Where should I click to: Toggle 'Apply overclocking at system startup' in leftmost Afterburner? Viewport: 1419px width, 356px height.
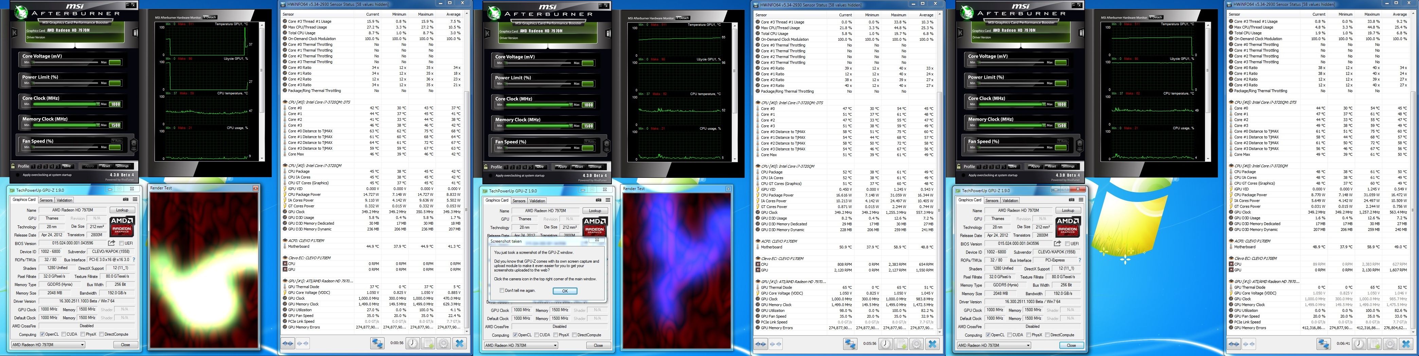point(18,175)
